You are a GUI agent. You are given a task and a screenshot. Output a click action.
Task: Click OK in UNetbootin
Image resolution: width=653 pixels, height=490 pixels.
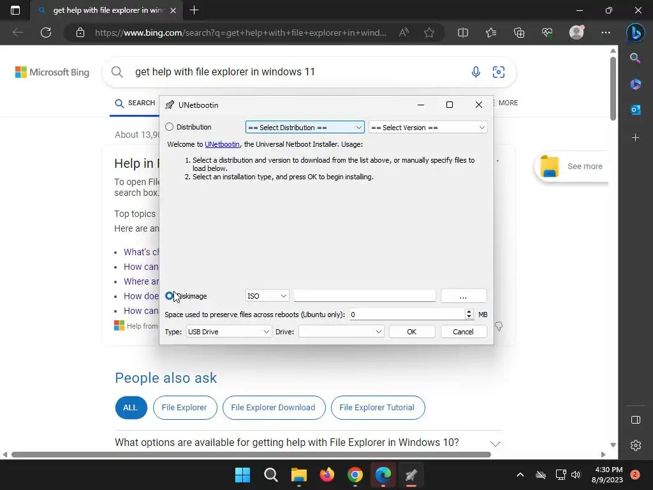pyautogui.click(x=412, y=332)
